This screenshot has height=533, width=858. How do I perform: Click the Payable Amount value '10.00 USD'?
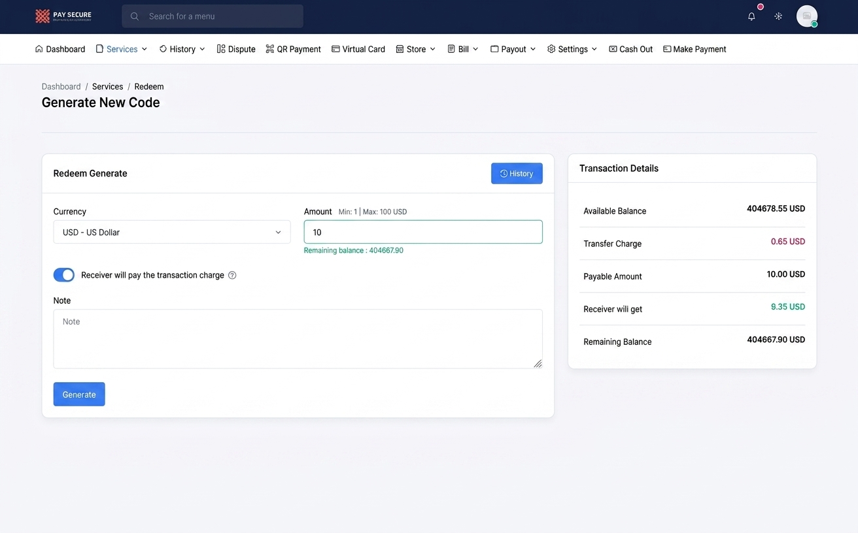point(786,274)
